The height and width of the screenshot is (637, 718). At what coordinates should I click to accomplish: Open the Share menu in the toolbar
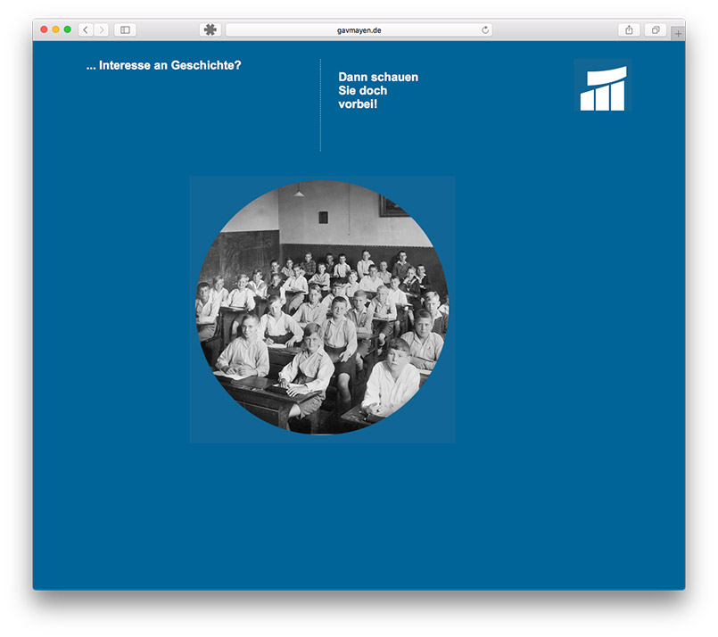(x=629, y=29)
